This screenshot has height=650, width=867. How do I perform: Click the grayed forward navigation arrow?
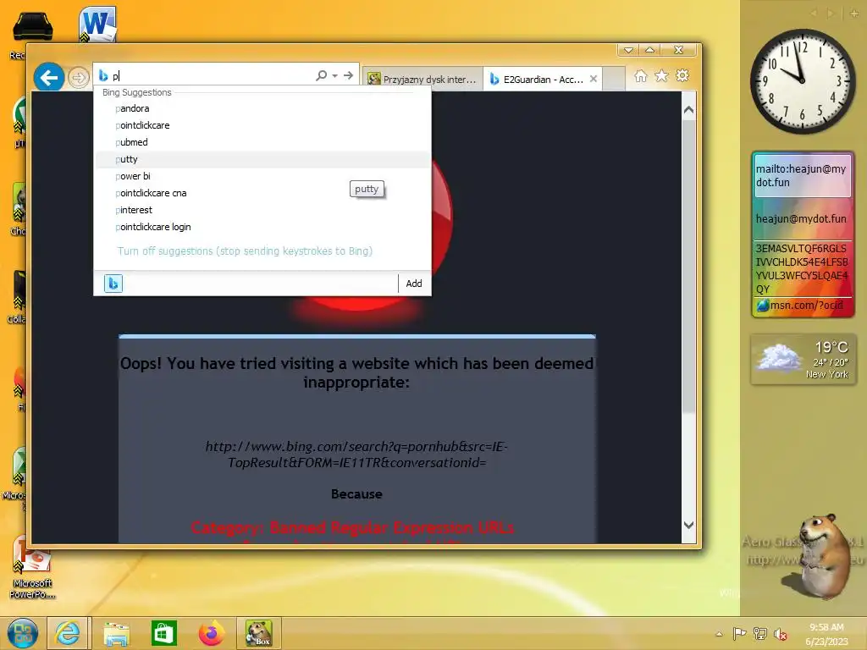[x=79, y=77]
